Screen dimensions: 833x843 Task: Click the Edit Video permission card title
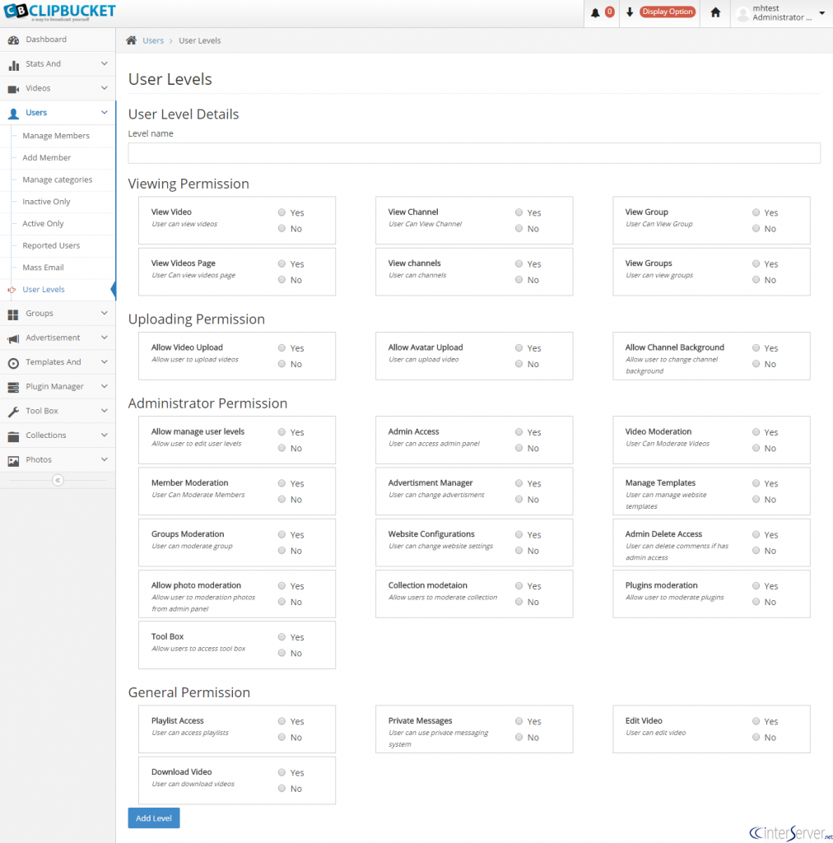coord(644,720)
